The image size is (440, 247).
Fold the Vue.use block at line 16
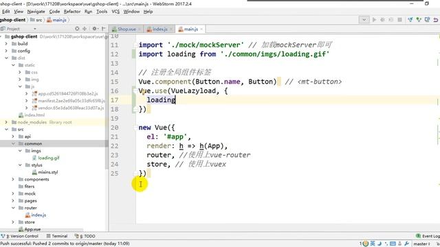pos(135,91)
